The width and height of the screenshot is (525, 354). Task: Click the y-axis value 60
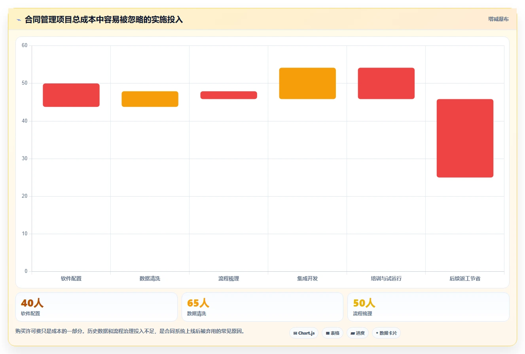tap(25, 45)
